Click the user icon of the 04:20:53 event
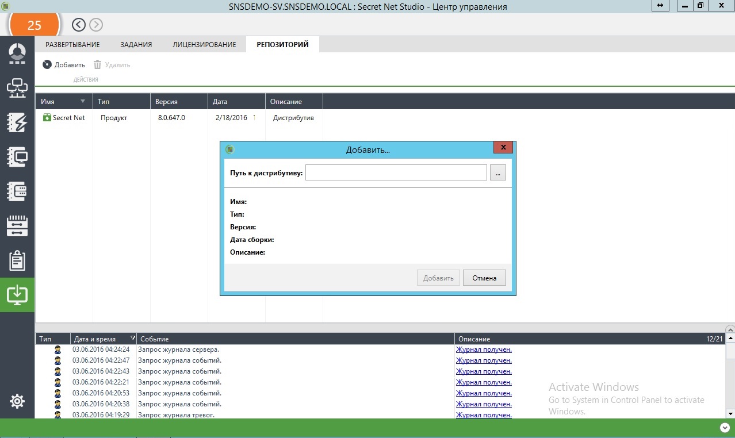This screenshot has width=735, height=438. (58, 393)
